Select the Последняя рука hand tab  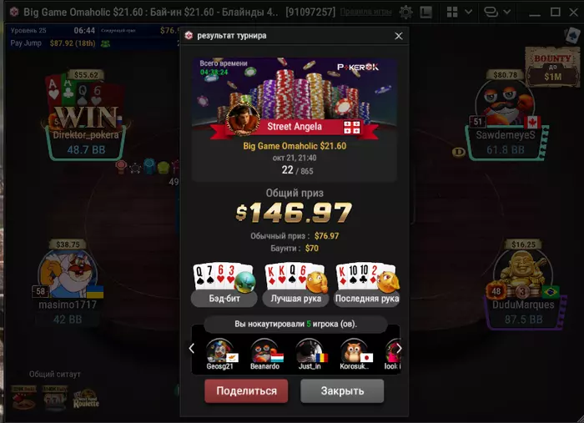367,299
